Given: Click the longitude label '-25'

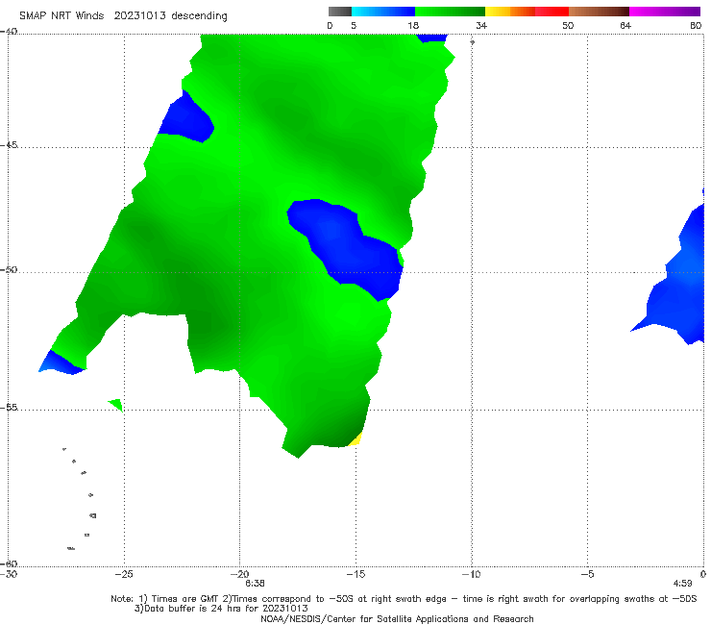Looking at the screenshot, I should click(x=124, y=574).
